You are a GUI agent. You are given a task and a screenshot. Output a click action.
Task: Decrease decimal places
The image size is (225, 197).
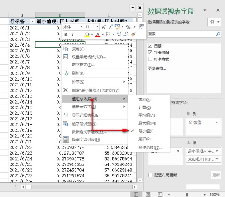click(126, 35)
